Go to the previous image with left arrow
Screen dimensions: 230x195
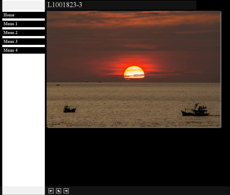[51, 191]
